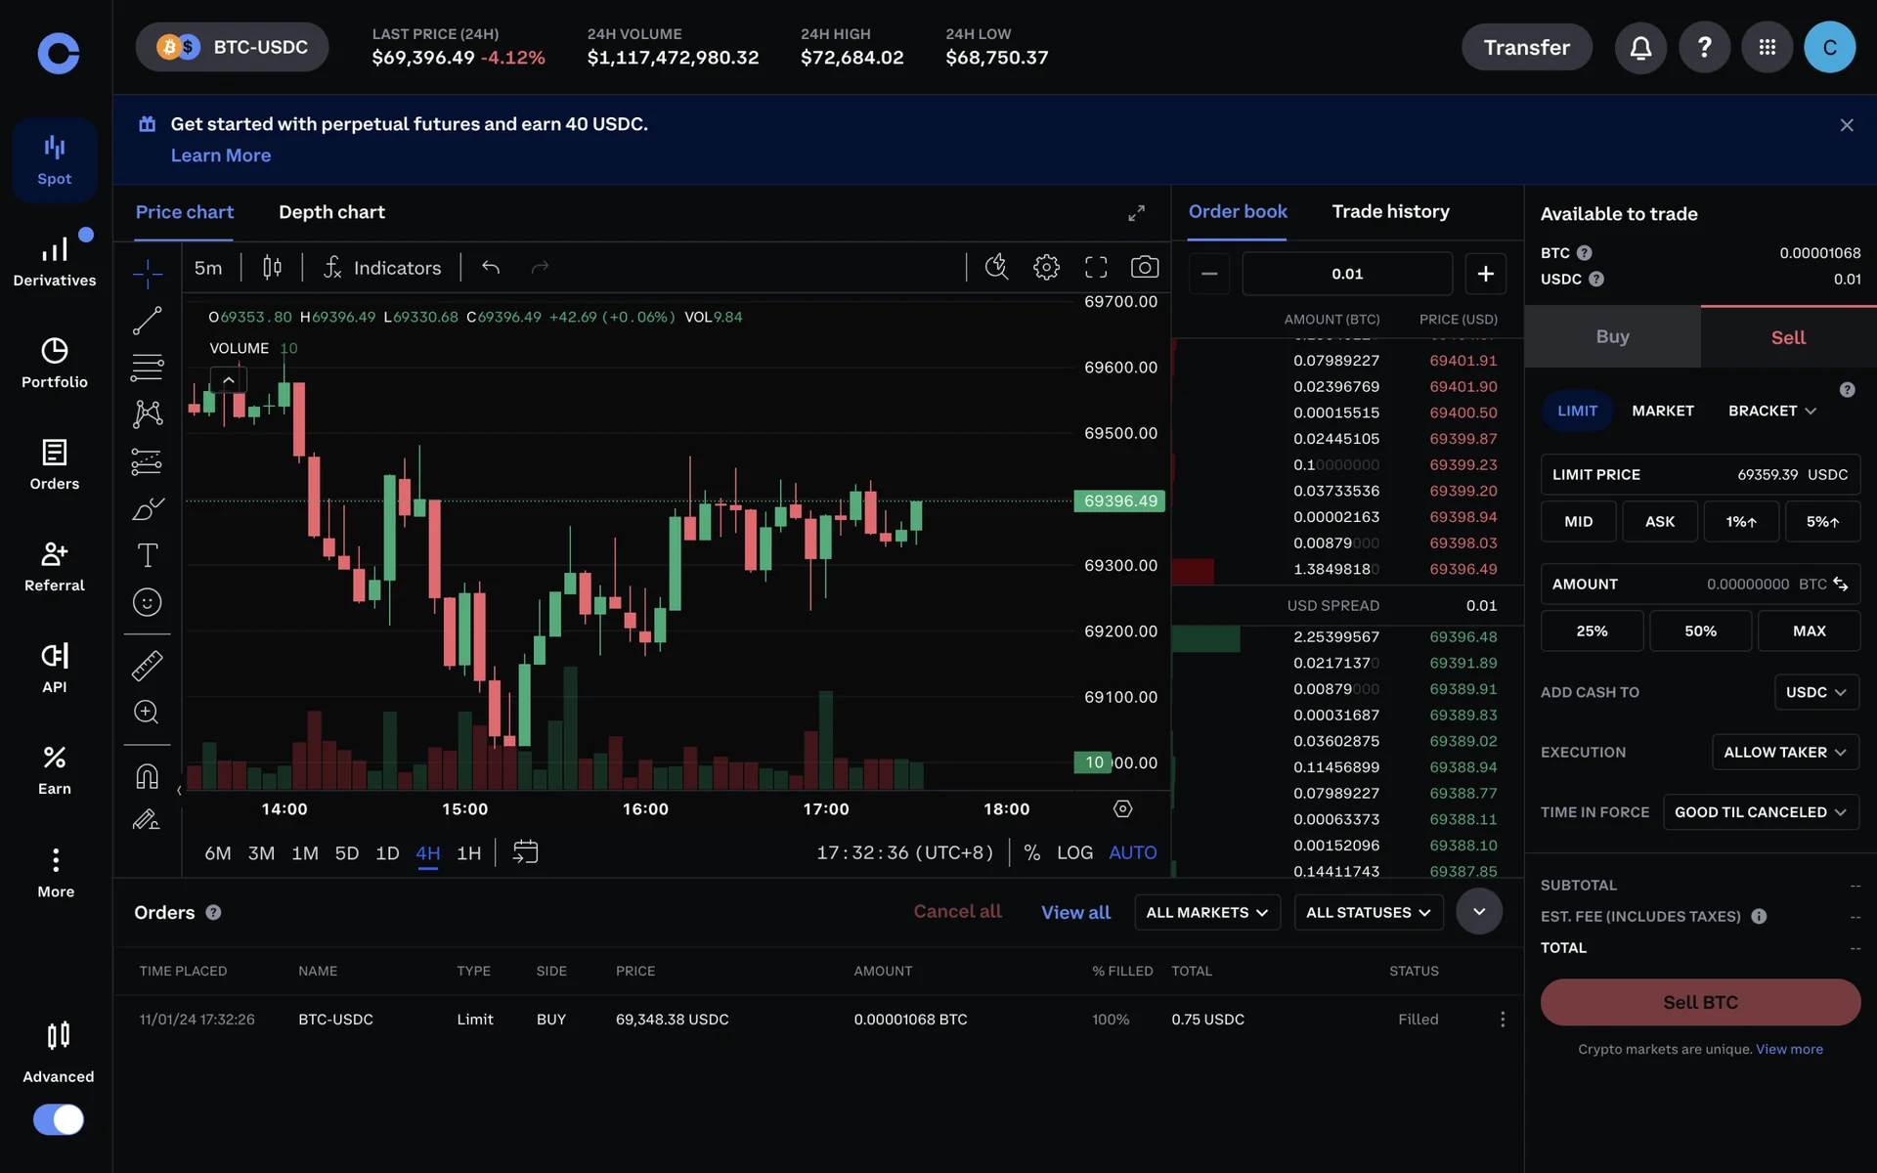The width and height of the screenshot is (1877, 1173).
Task: Select the trend line drawing tool
Action: pos(147,320)
